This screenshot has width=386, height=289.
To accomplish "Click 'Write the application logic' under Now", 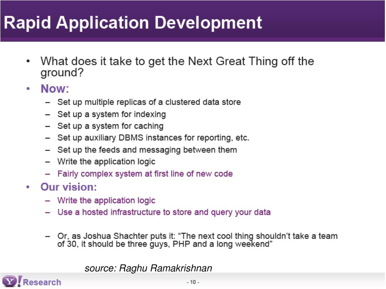I will (106, 162).
